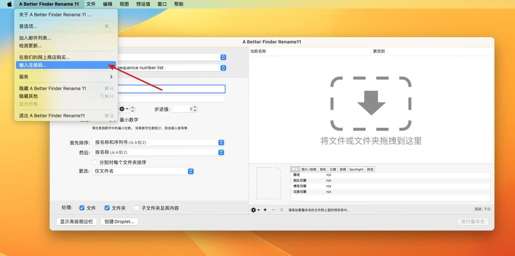Select the 修改日期 metadata row
The image size is (515, 256).
click(x=390, y=186)
